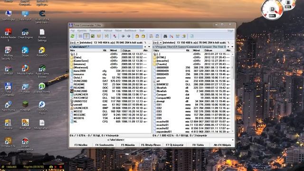Image resolution: width=304 pixels, height=171 pixels.
Task: Open the Kijelölés menu
Action: (82, 30)
